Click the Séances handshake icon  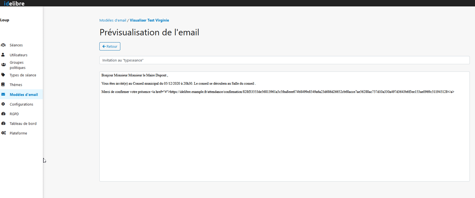[3, 45]
